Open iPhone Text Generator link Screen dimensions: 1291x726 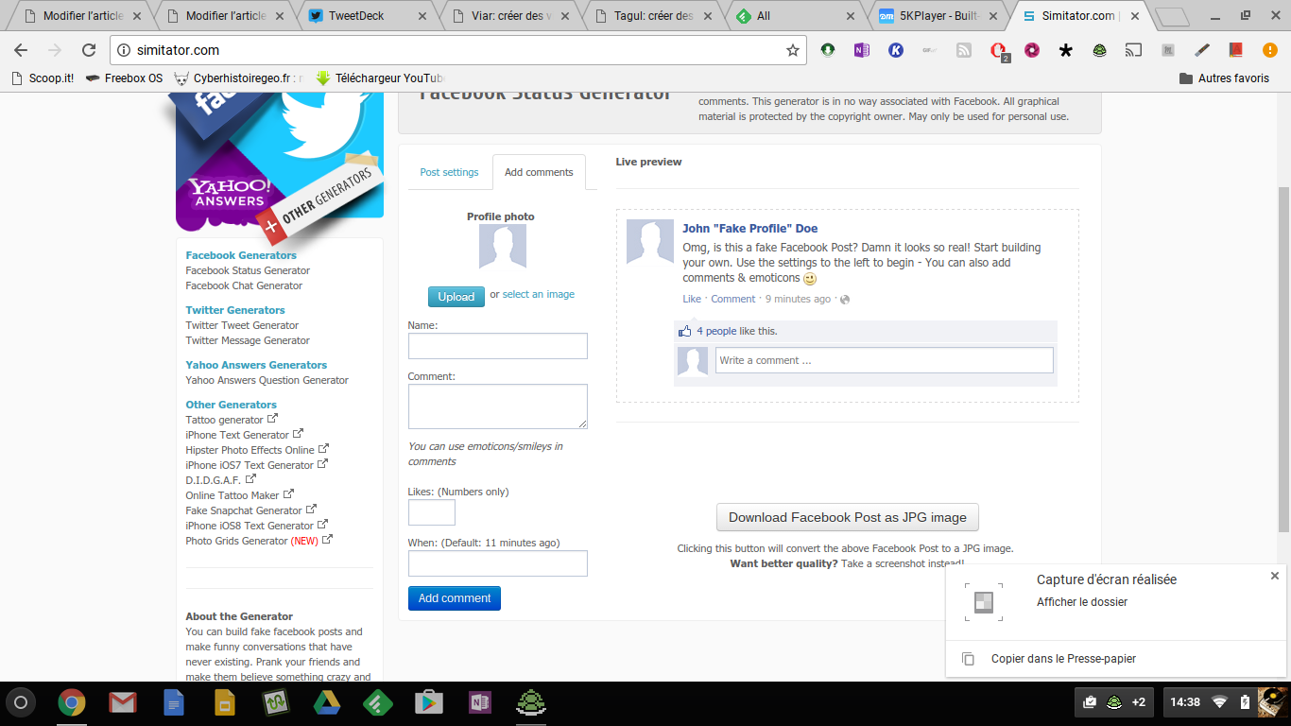pyautogui.click(x=244, y=435)
